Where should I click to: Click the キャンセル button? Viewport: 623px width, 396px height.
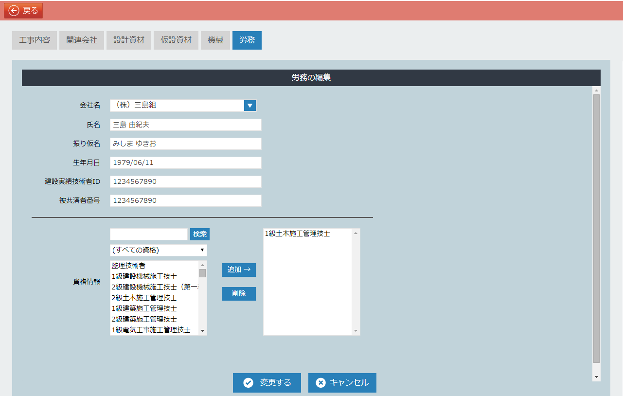pyautogui.click(x=342, y=383)
